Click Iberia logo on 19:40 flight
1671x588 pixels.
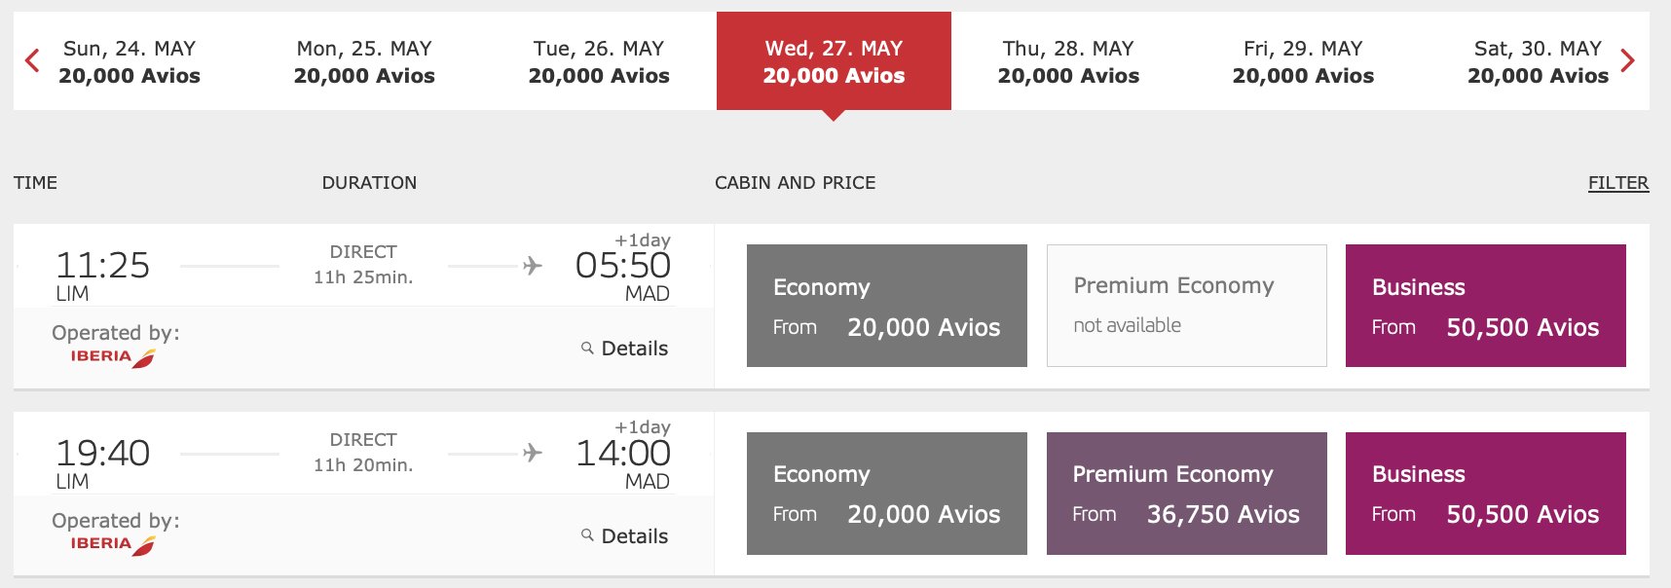click(113, 545)
